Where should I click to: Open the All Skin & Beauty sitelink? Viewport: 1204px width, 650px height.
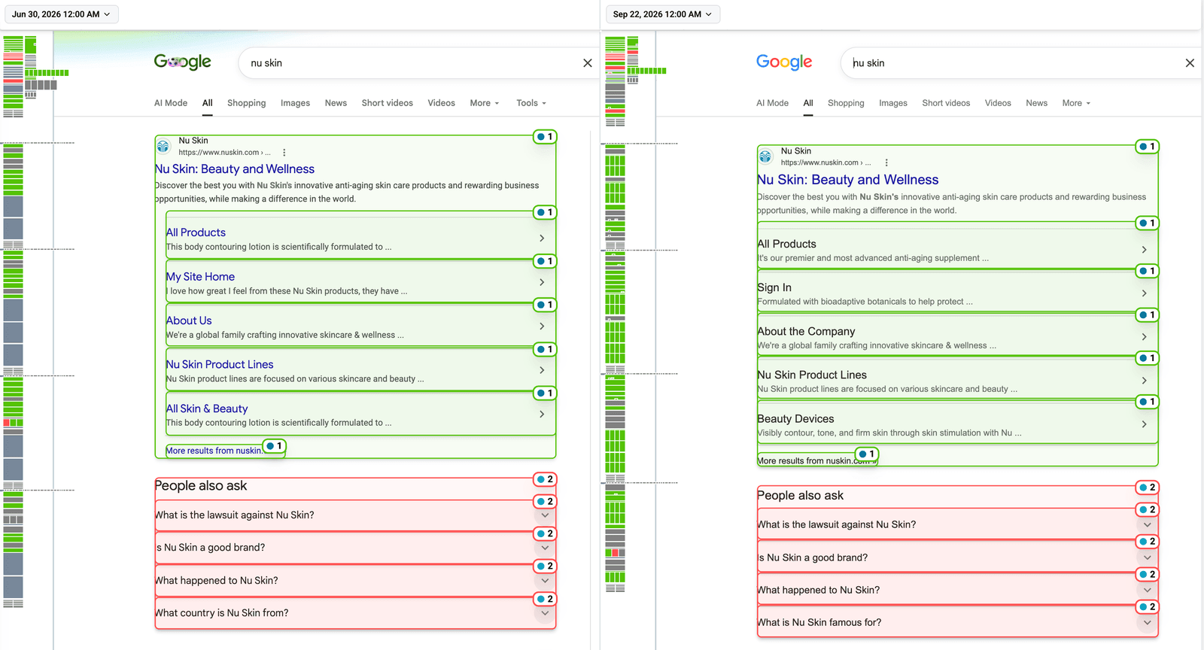pyautogui.click(x=207, y=409)
